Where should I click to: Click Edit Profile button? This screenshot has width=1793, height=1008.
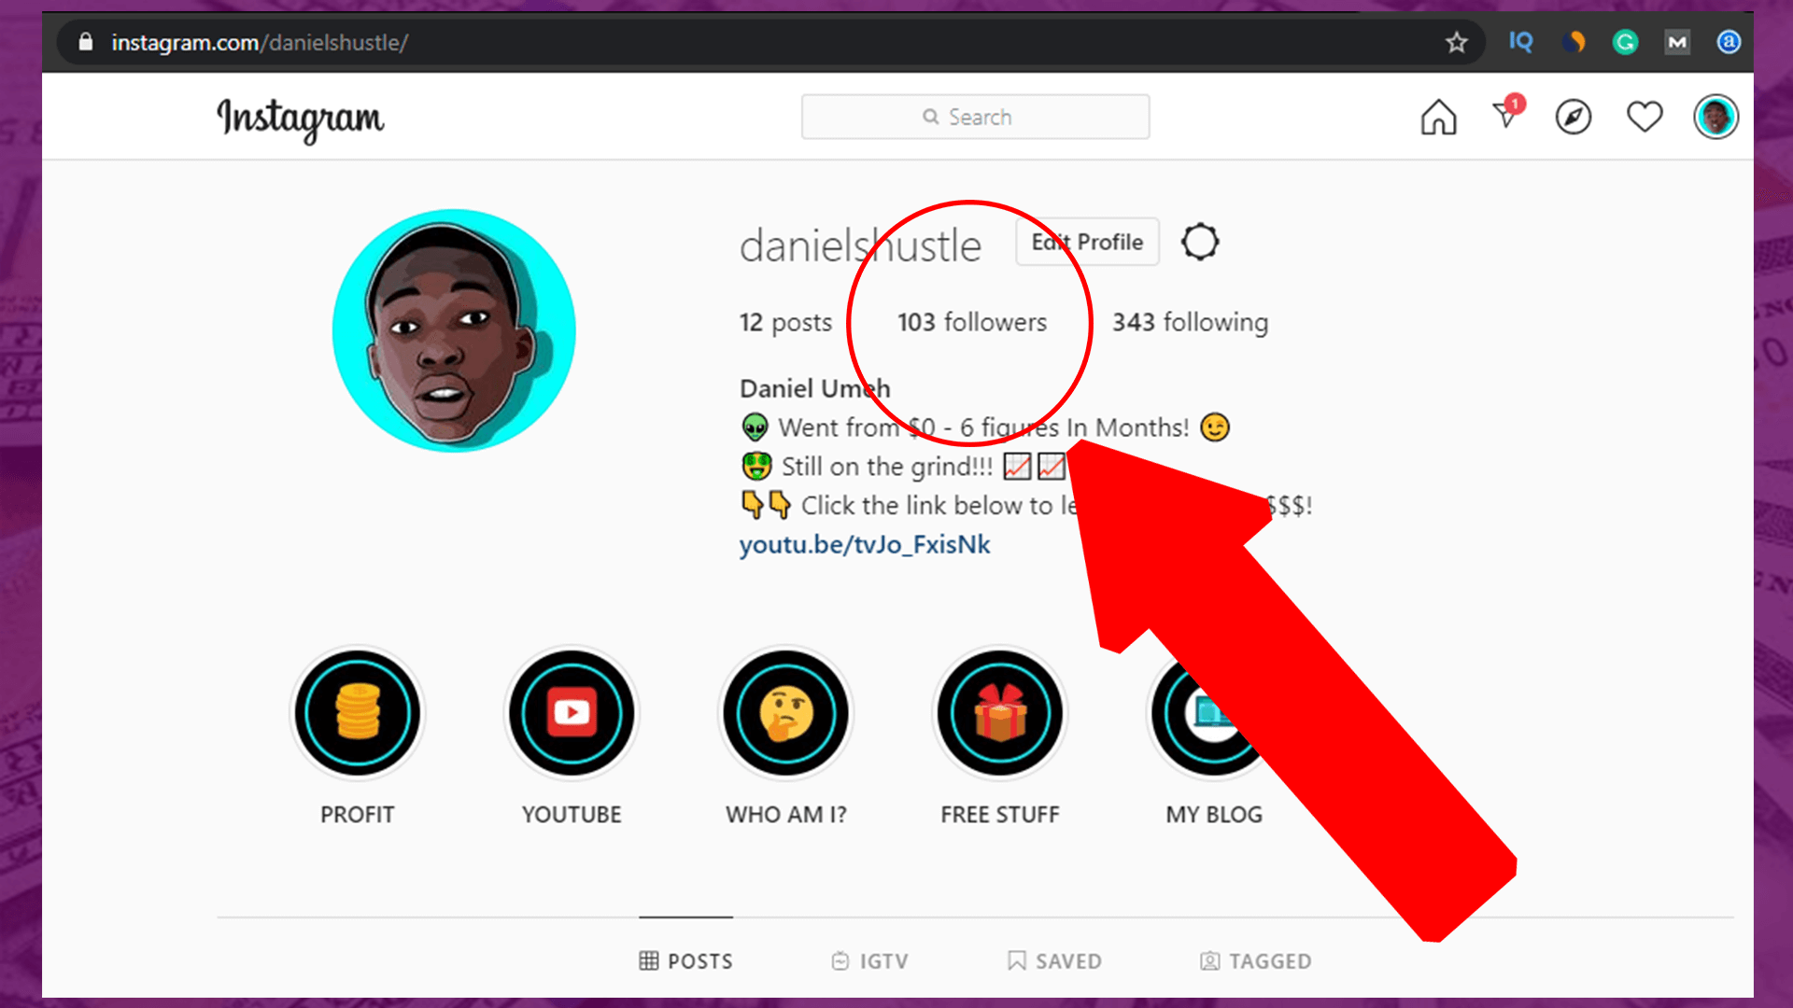pyautogui.click(x=1087, y=241)
